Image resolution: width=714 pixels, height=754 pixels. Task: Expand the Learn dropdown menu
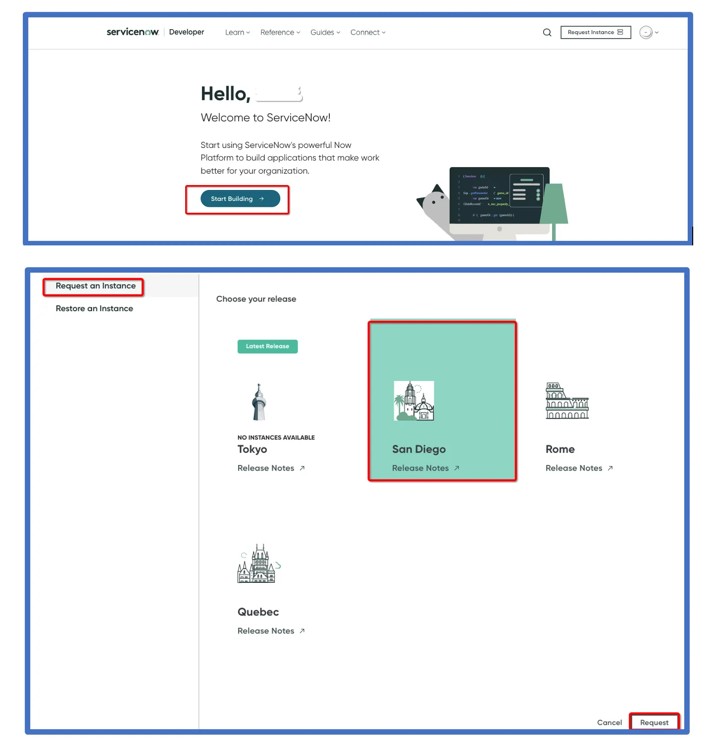tap(237, 33)
